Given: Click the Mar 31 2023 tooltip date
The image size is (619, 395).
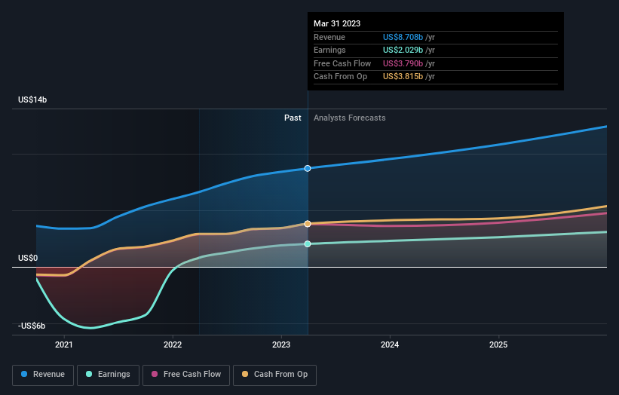Looking at the screenshot, I should tap(337, 23).
